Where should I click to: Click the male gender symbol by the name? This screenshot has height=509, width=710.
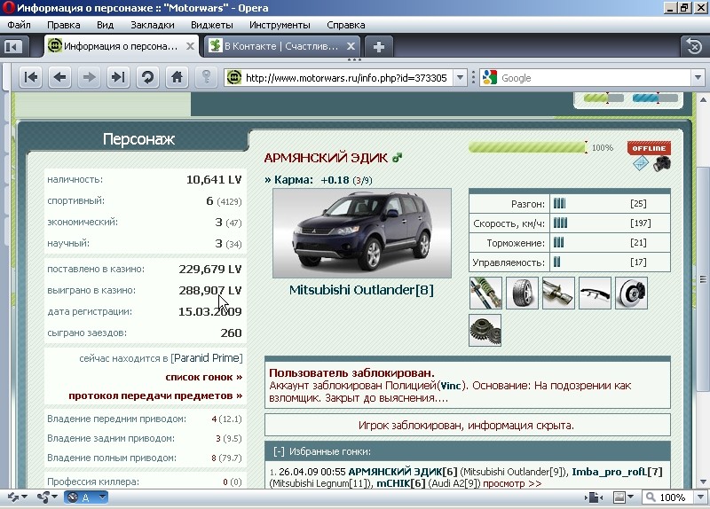397,158
